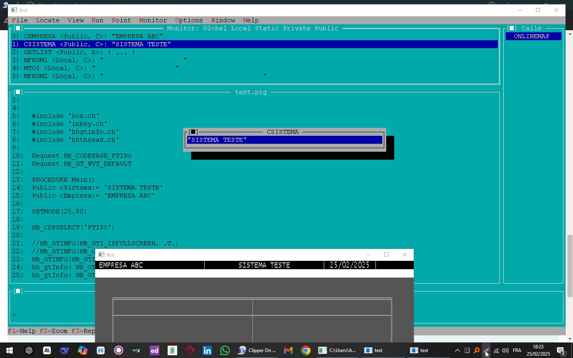Click the CSISTEMA dialog close box
573x358 pixels.
(x=193, y=132)
